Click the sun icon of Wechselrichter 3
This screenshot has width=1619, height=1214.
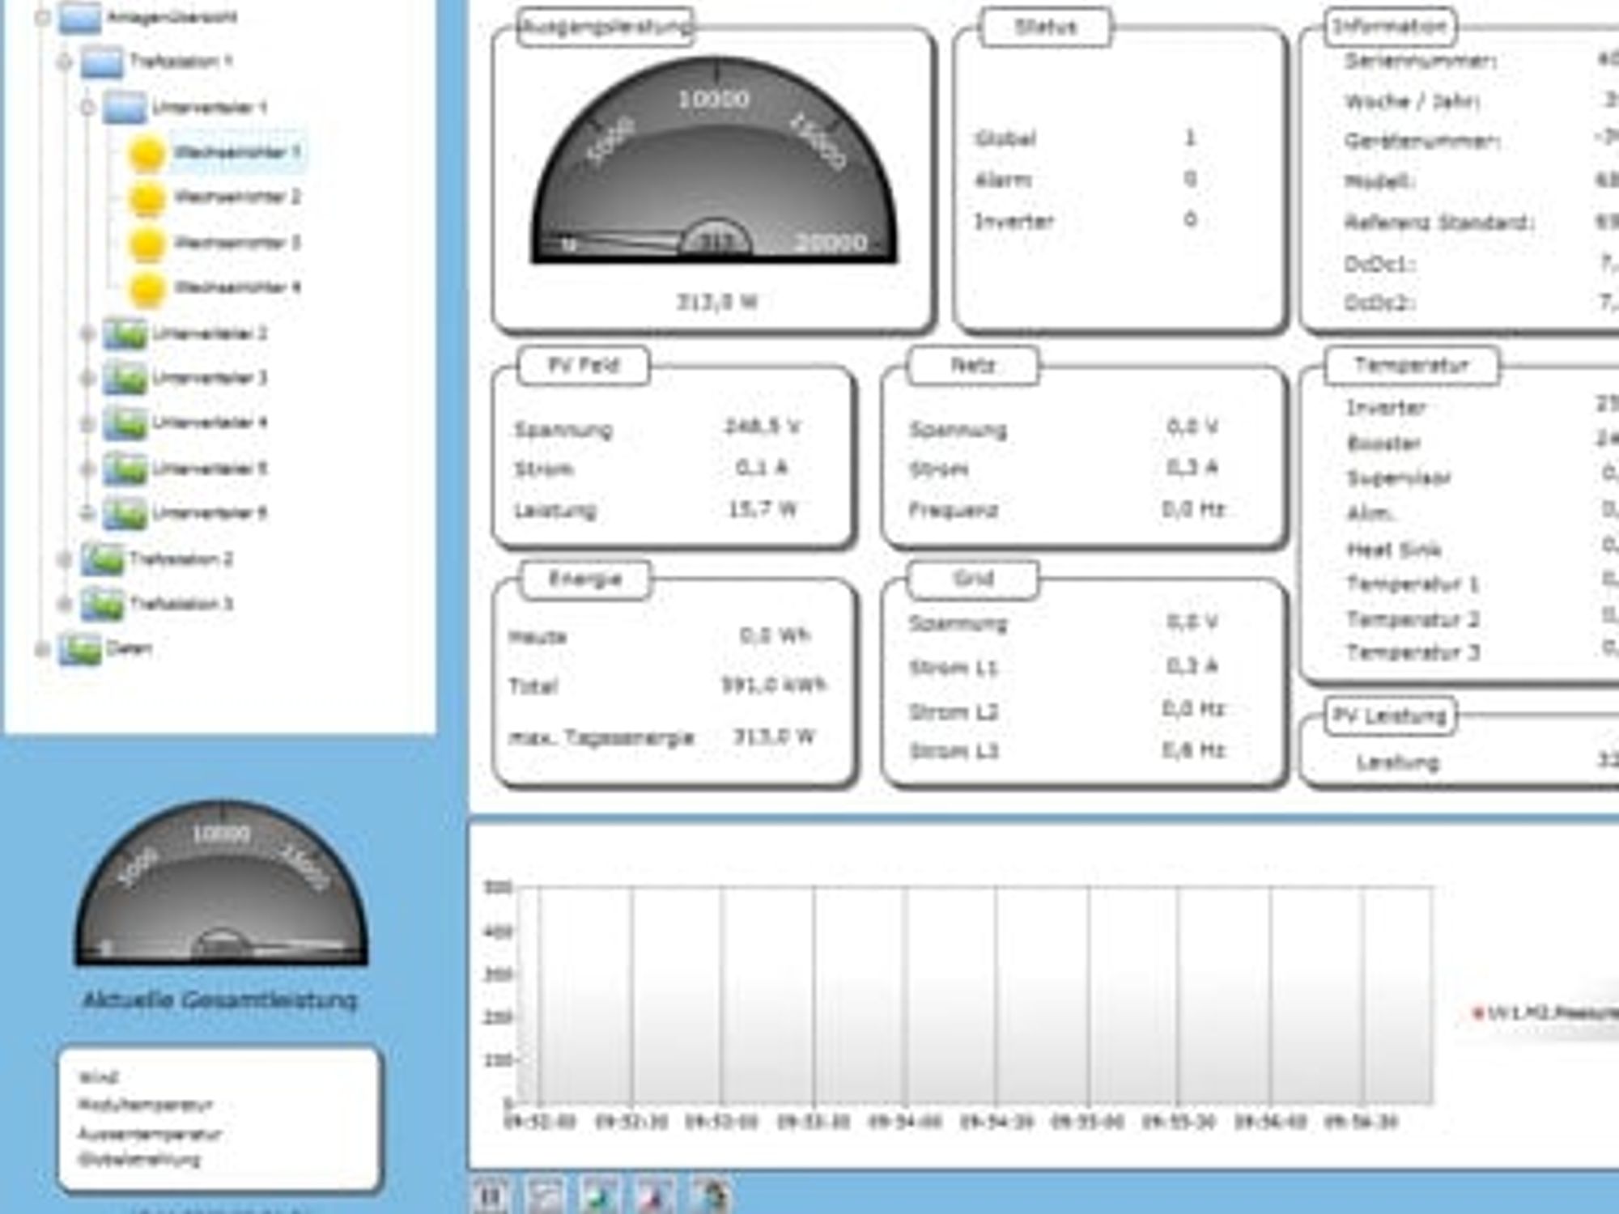[x=147, y=244]
